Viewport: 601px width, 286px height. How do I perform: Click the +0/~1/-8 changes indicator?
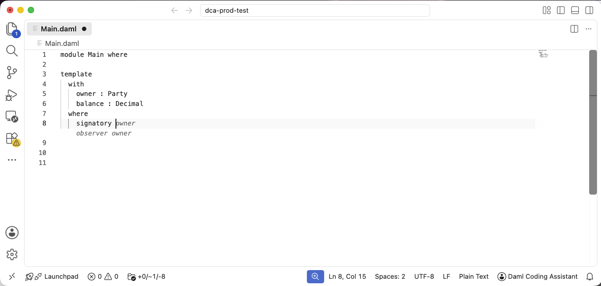click(x=146, y=276)
